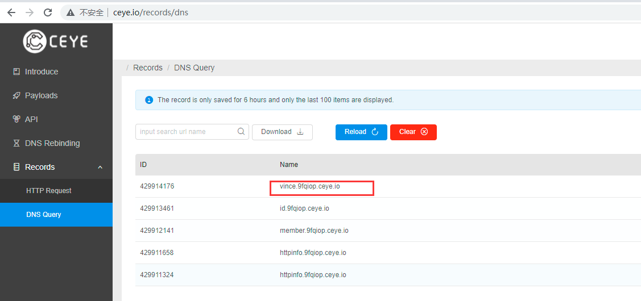Select DNS Query under Records
The width and height of the screenshot is (641, 301).
tap(44, 215)
